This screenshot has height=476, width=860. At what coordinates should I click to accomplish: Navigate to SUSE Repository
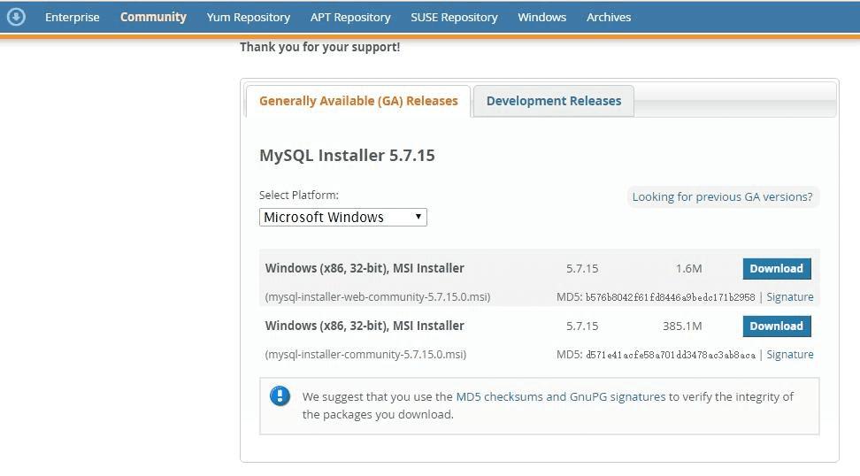tap(454, 17)
